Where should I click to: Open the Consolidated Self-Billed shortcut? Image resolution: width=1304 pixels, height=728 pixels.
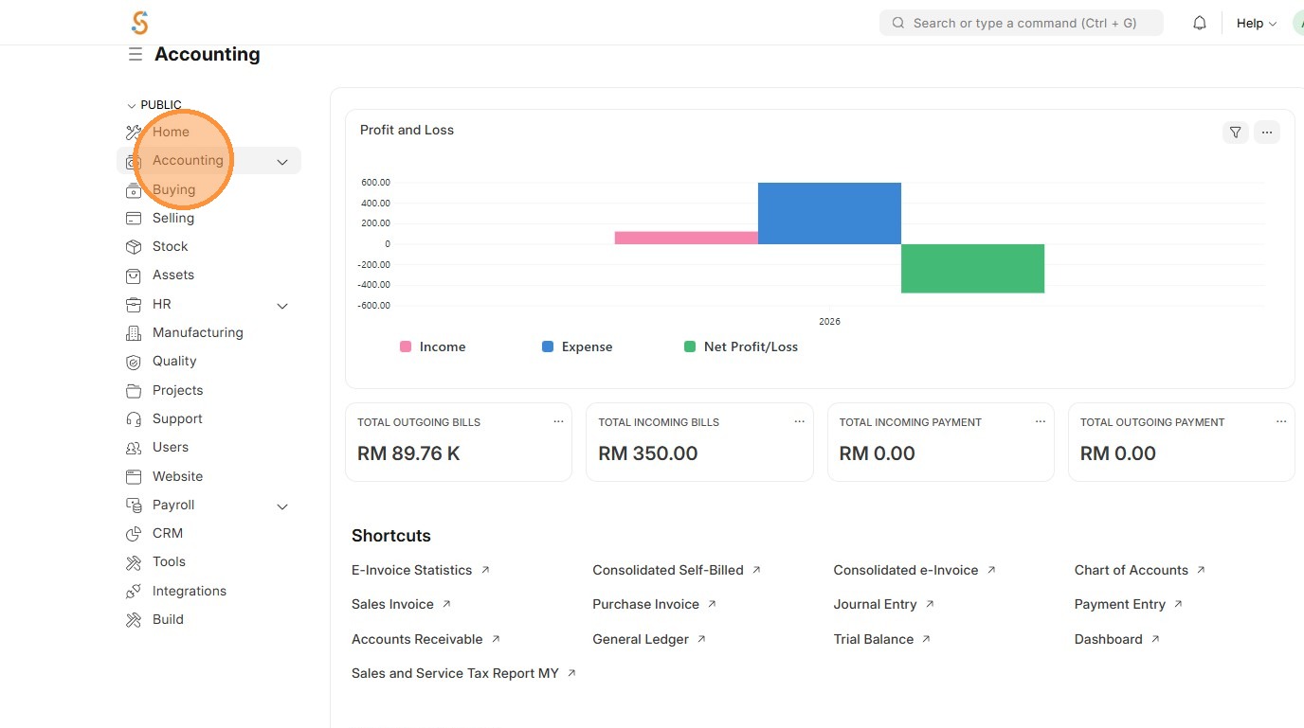click(x=677, y=570)
